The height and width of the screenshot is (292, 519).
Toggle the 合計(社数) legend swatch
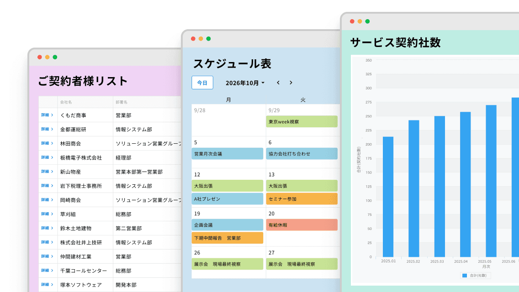465,276
